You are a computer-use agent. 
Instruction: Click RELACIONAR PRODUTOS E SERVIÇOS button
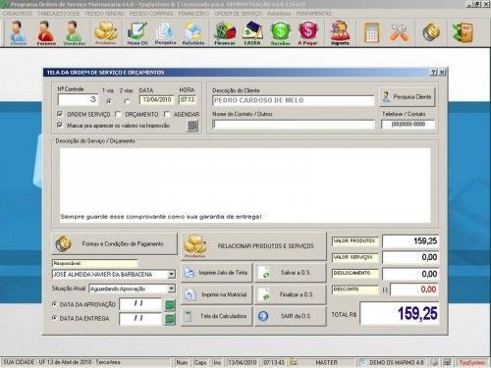pyautogui.click(x=253, y=246)
